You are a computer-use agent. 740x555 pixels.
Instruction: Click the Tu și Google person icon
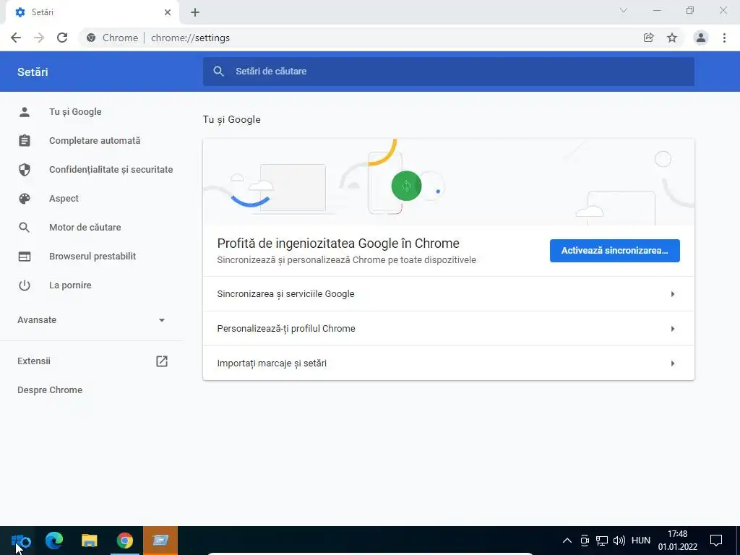coord(25,112)
